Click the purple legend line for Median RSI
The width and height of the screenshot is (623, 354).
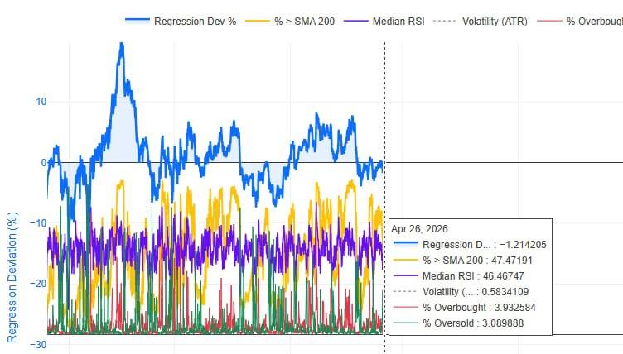[x=355, y=21]
